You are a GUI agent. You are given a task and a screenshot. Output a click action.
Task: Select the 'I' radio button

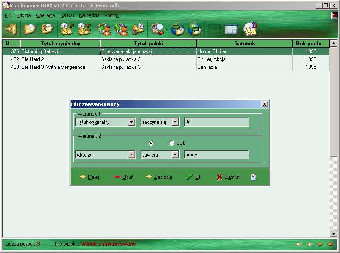[151, 143]
